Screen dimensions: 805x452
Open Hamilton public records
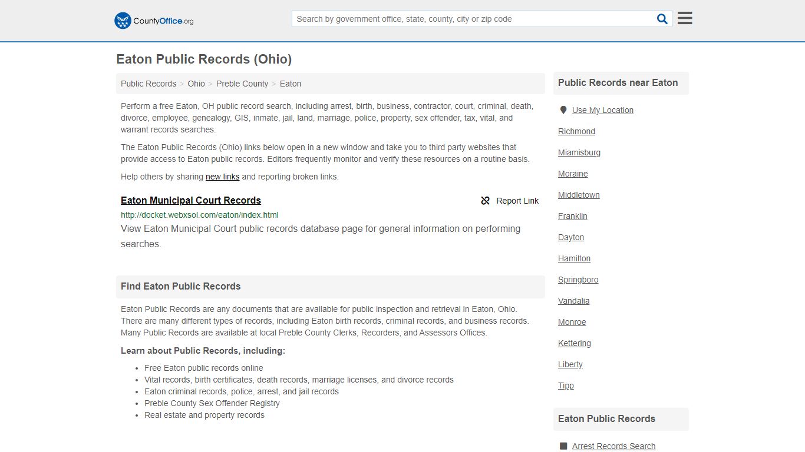pos(574,258)
